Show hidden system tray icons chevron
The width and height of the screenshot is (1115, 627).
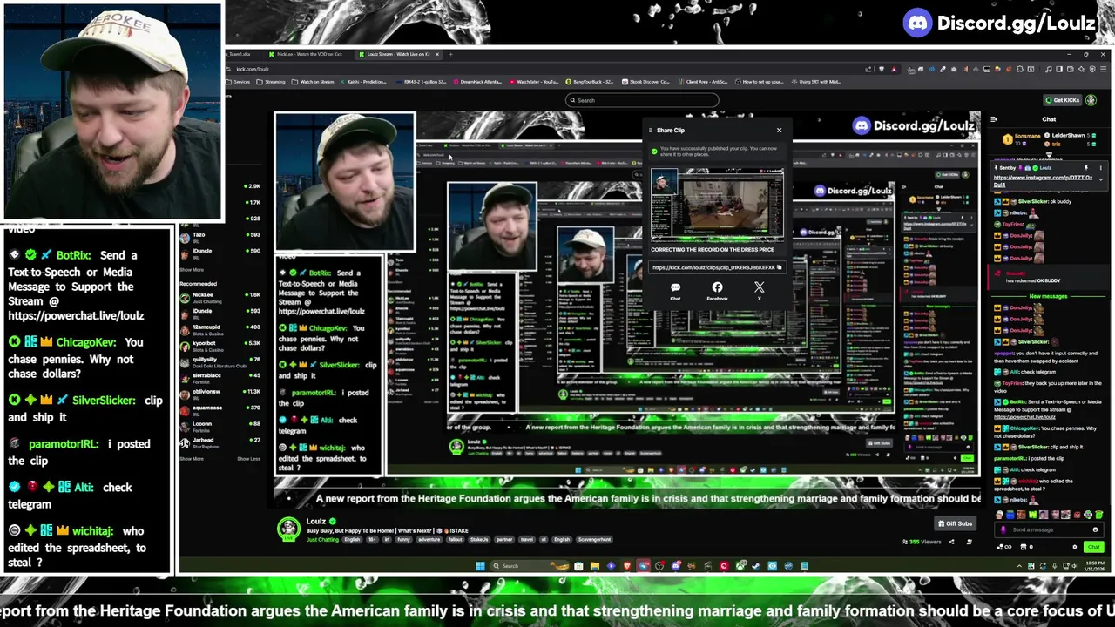pos(1018,566)
